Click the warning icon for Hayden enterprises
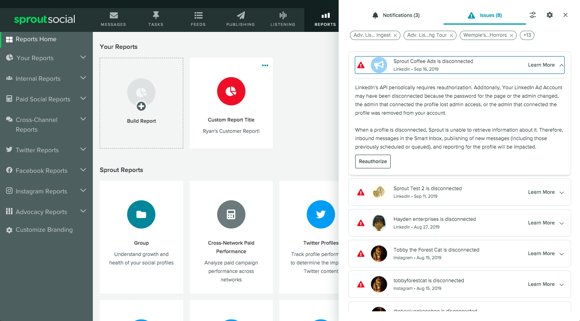 (x=361, y=223)
